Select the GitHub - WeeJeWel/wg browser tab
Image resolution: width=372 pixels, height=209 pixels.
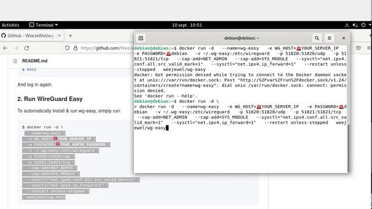pos(31,35)
